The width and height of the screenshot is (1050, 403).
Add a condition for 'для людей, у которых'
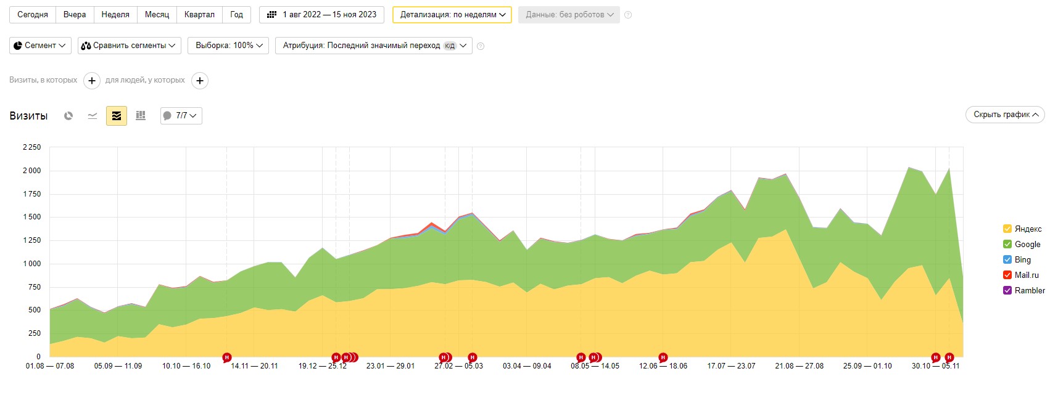200,81
